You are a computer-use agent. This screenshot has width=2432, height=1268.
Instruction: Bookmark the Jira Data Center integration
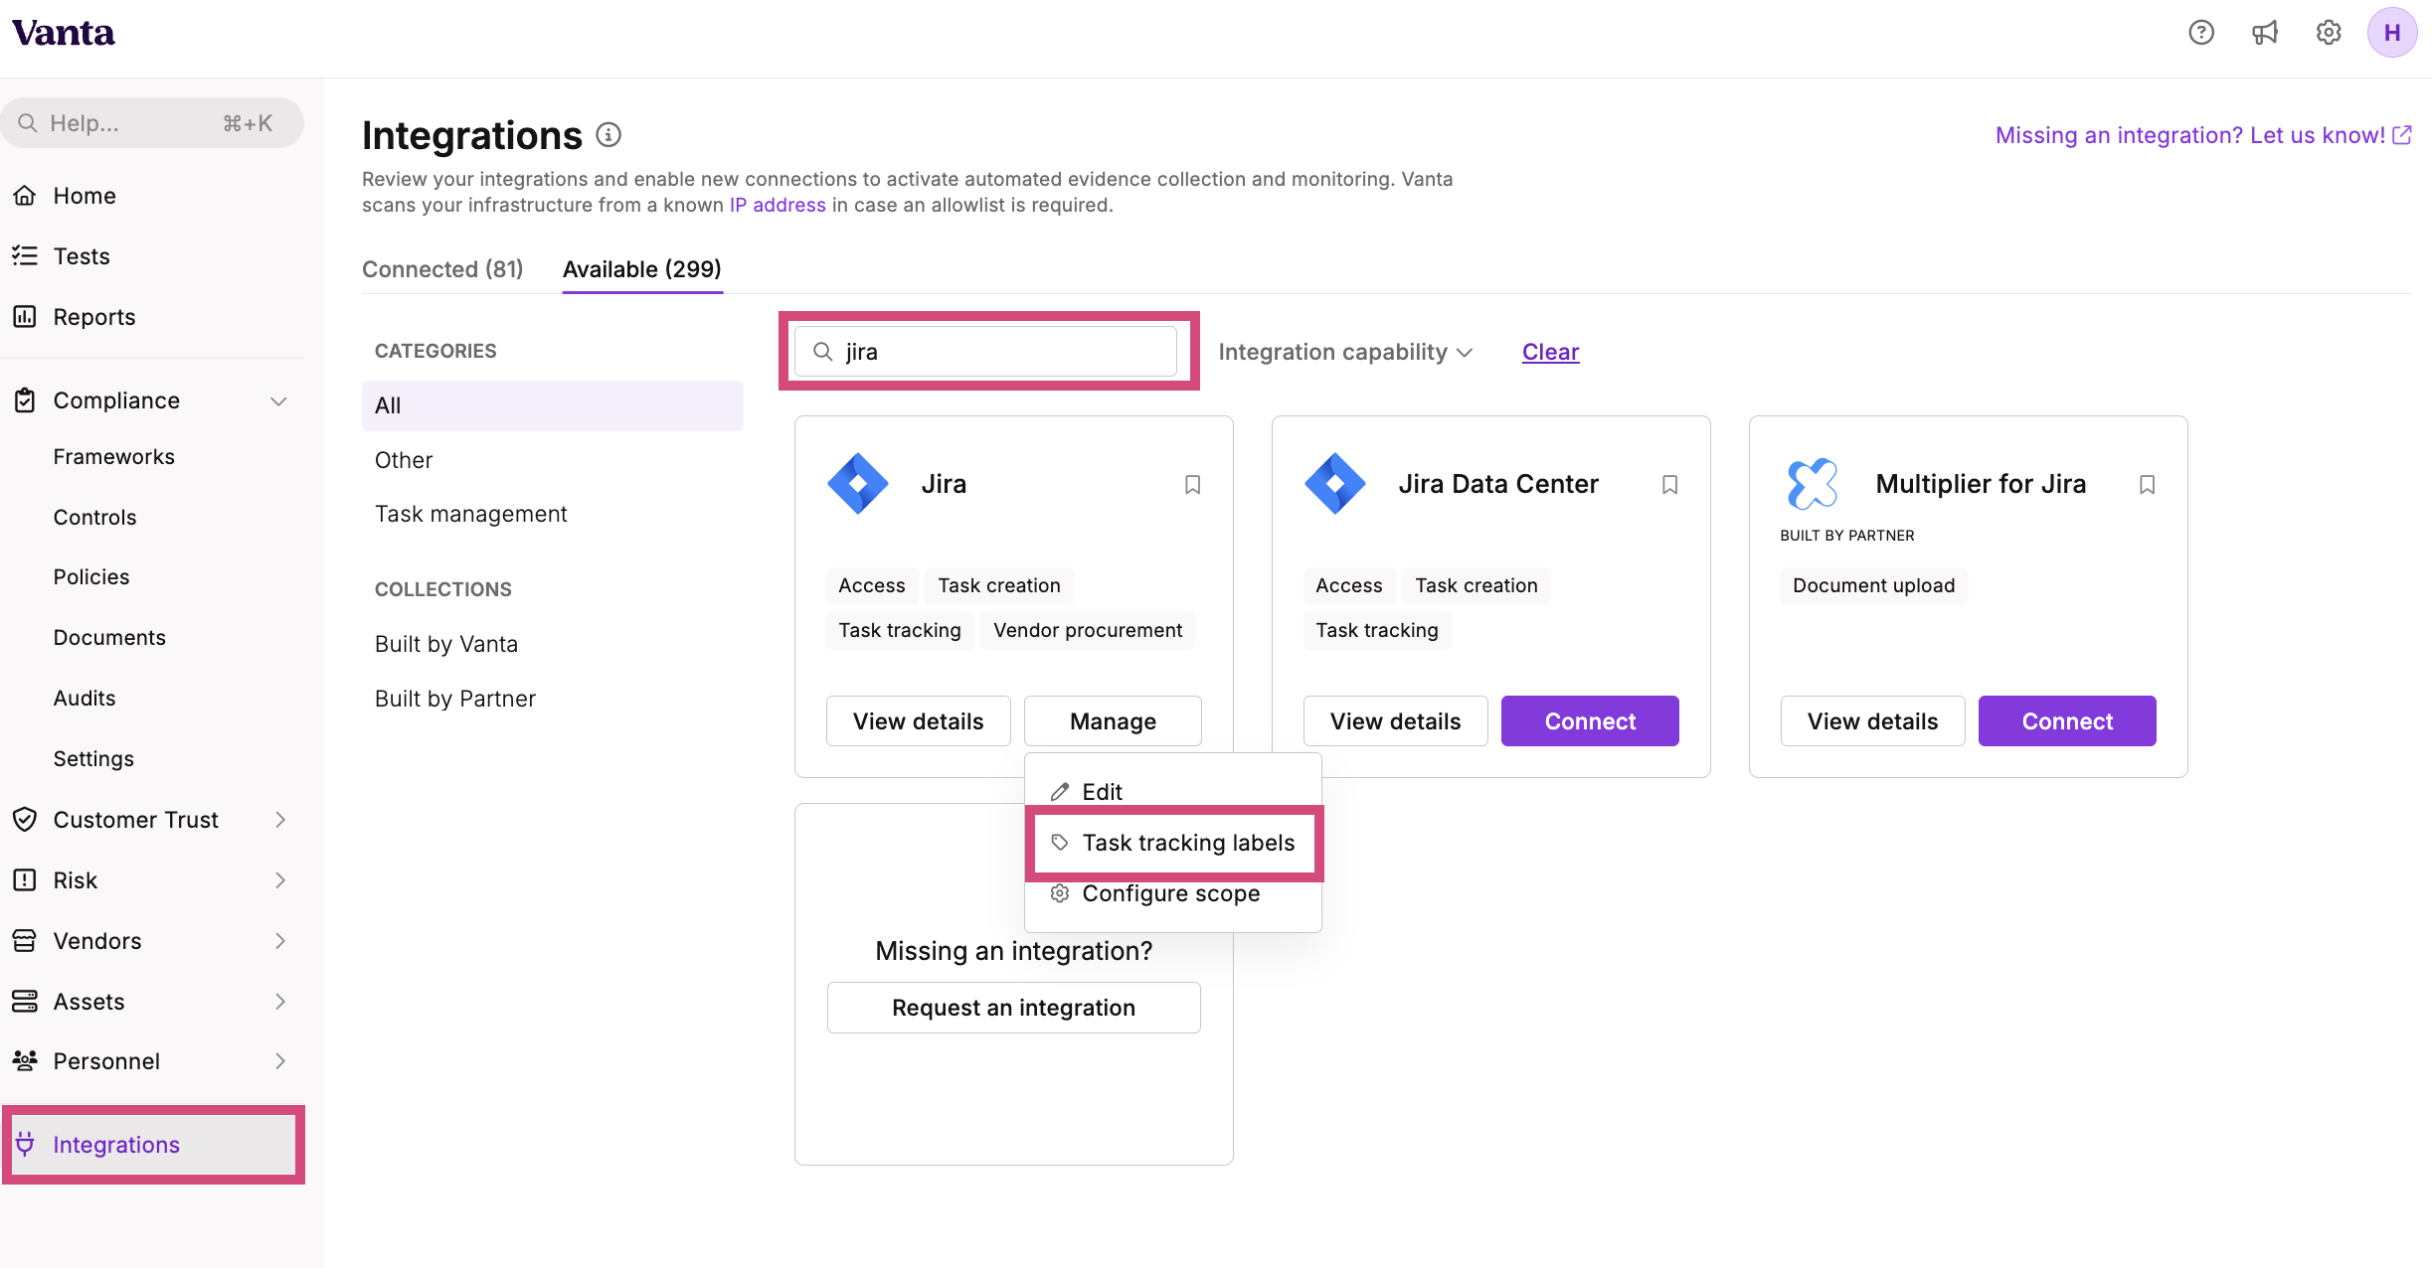(1669, 485)
